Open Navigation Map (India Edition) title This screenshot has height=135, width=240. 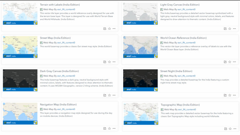coord(58,105)
